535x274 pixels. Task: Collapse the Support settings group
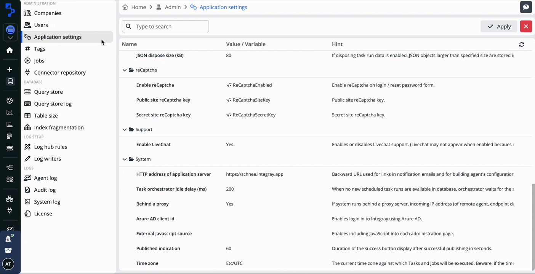(x=125, y=130)
